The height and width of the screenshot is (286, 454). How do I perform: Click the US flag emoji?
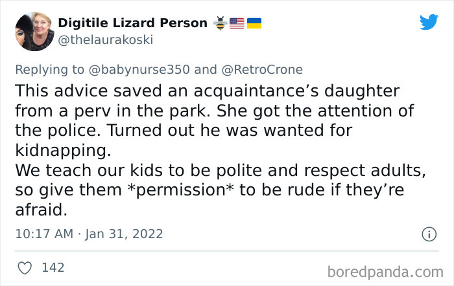coord(237,23)
